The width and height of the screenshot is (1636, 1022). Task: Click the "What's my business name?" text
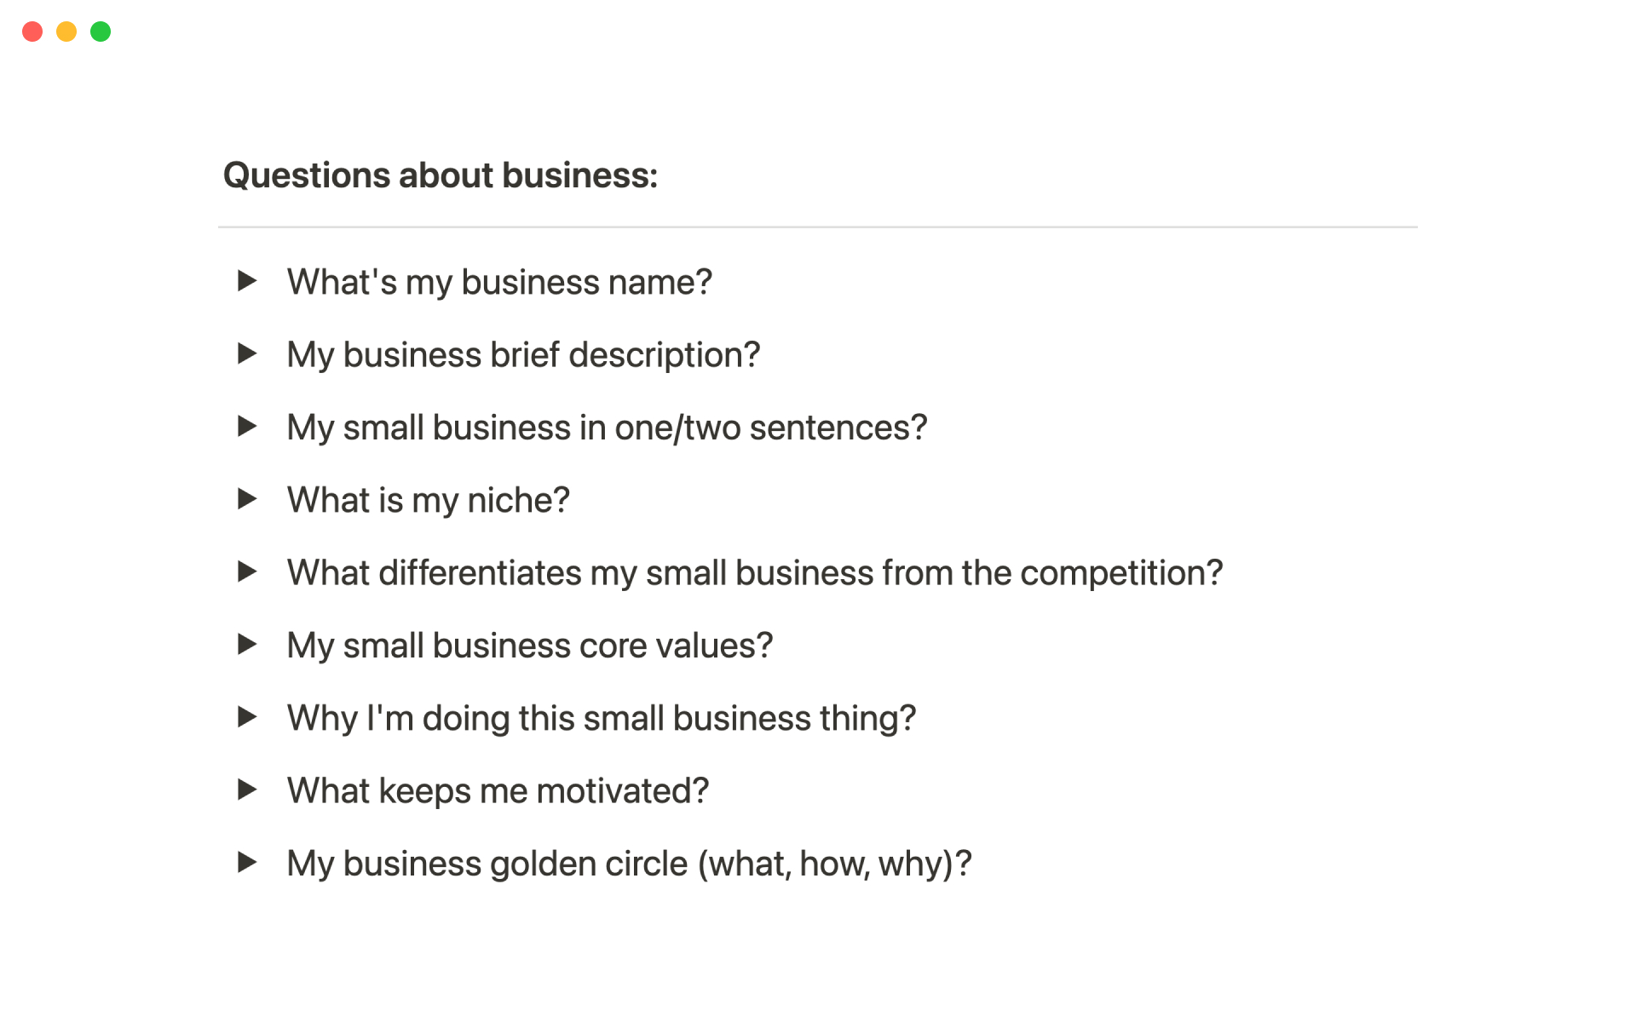(x=498, y=282)
